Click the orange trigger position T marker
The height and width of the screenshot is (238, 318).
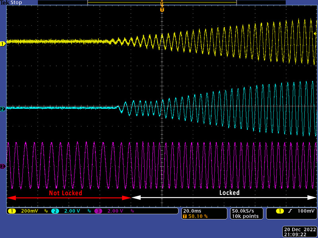pyautogui.click(x=162, y=9)
